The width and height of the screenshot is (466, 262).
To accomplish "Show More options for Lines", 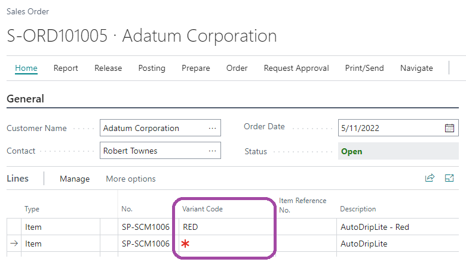I will 131,179.
